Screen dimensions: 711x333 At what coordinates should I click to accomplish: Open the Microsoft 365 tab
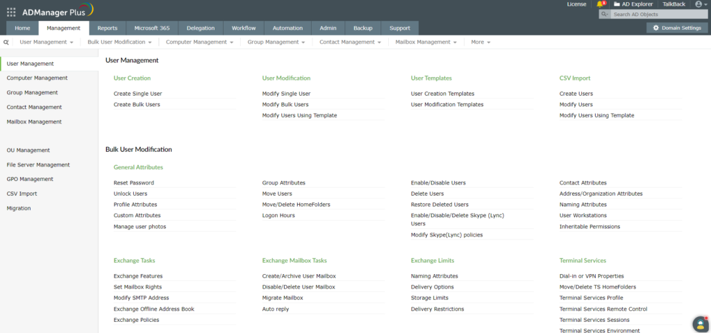click(x=152, y=28)
